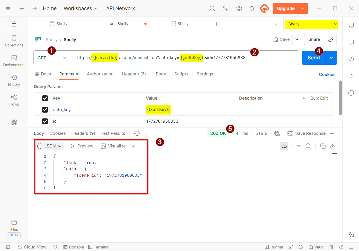Open the JSON response format dropdown

point(49,146)
